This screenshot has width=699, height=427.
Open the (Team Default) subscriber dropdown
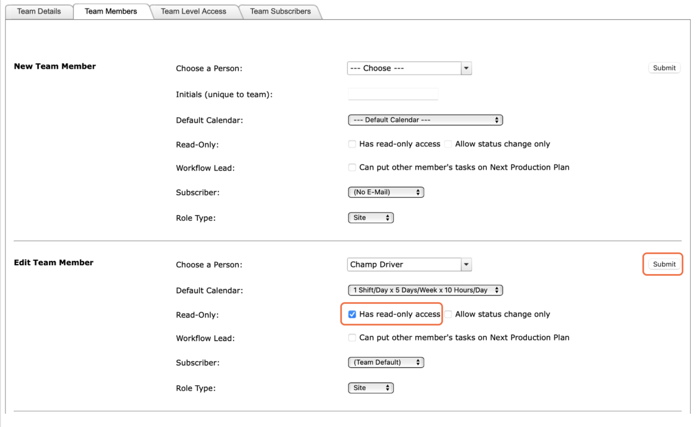386,363
